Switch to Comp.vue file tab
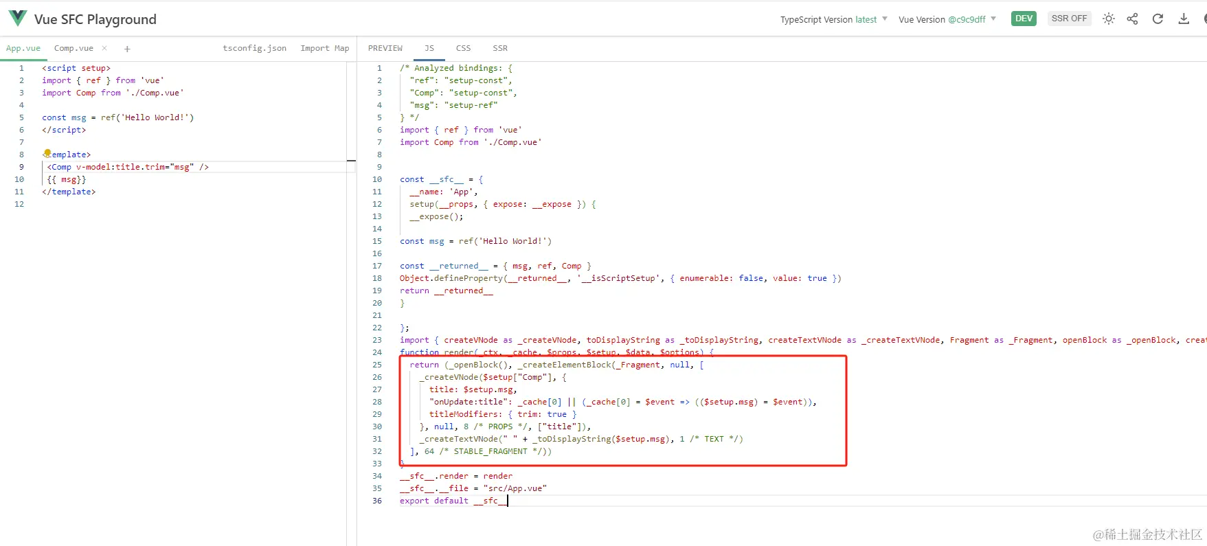 [74, 48]
